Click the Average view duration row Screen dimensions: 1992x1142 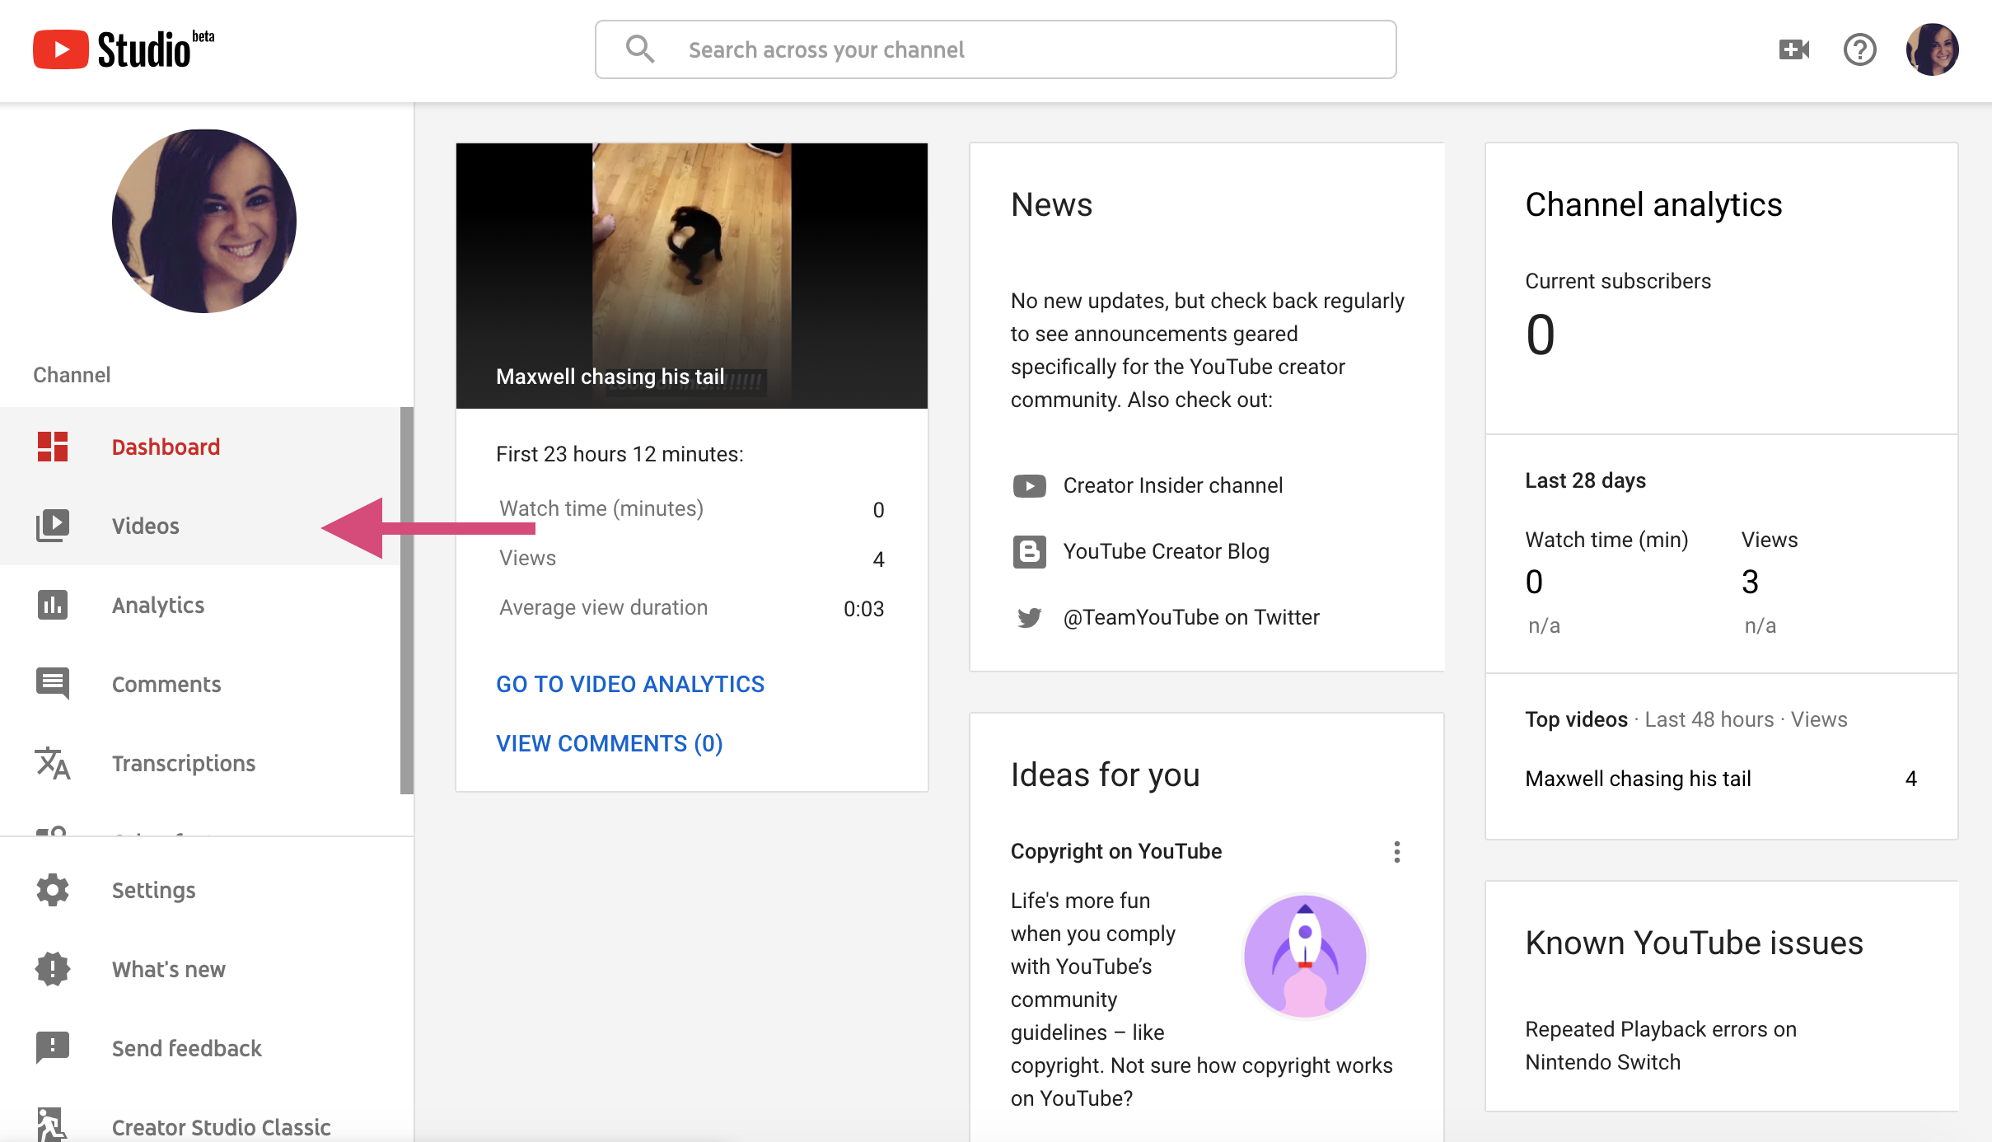(x=691, y=608)
